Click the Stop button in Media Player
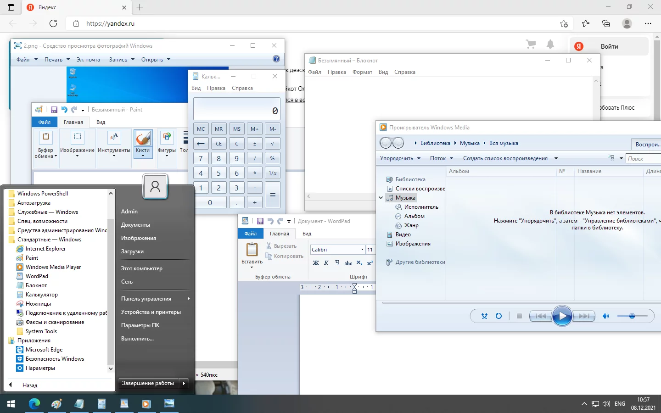Screen dimensions: 661x413 click(519, 316)
